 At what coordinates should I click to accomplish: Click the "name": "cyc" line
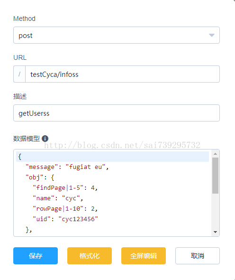112,198
